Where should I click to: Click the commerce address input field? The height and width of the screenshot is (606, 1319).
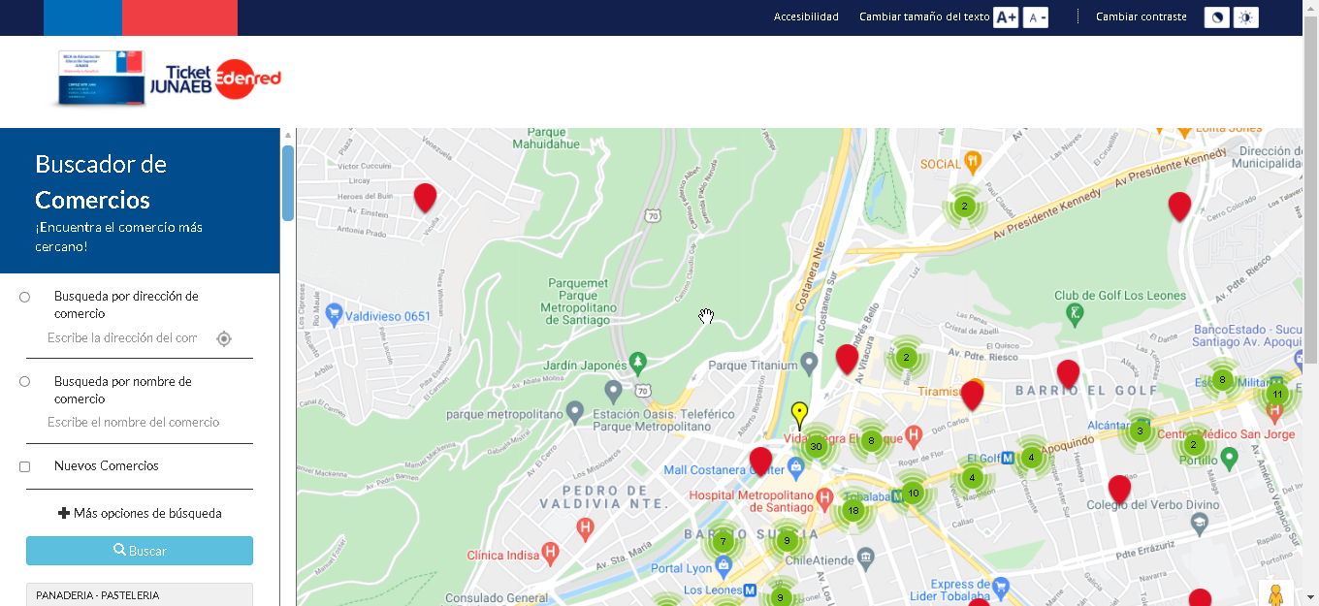[122, 338]
